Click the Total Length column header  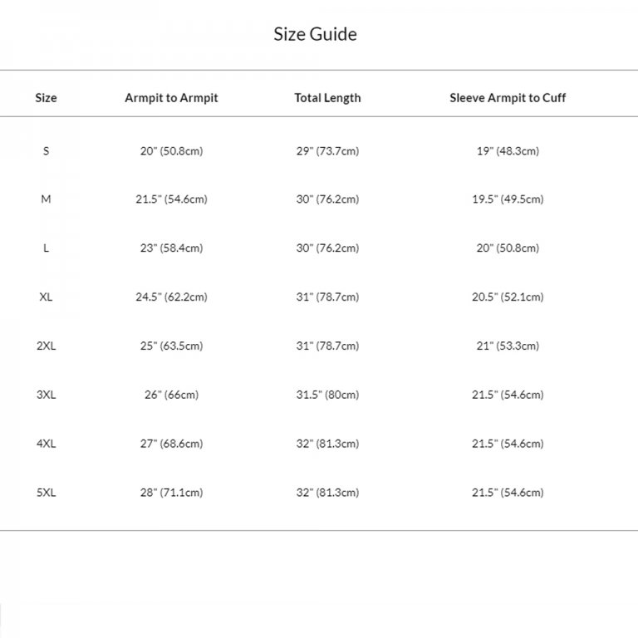pos(327,98)
